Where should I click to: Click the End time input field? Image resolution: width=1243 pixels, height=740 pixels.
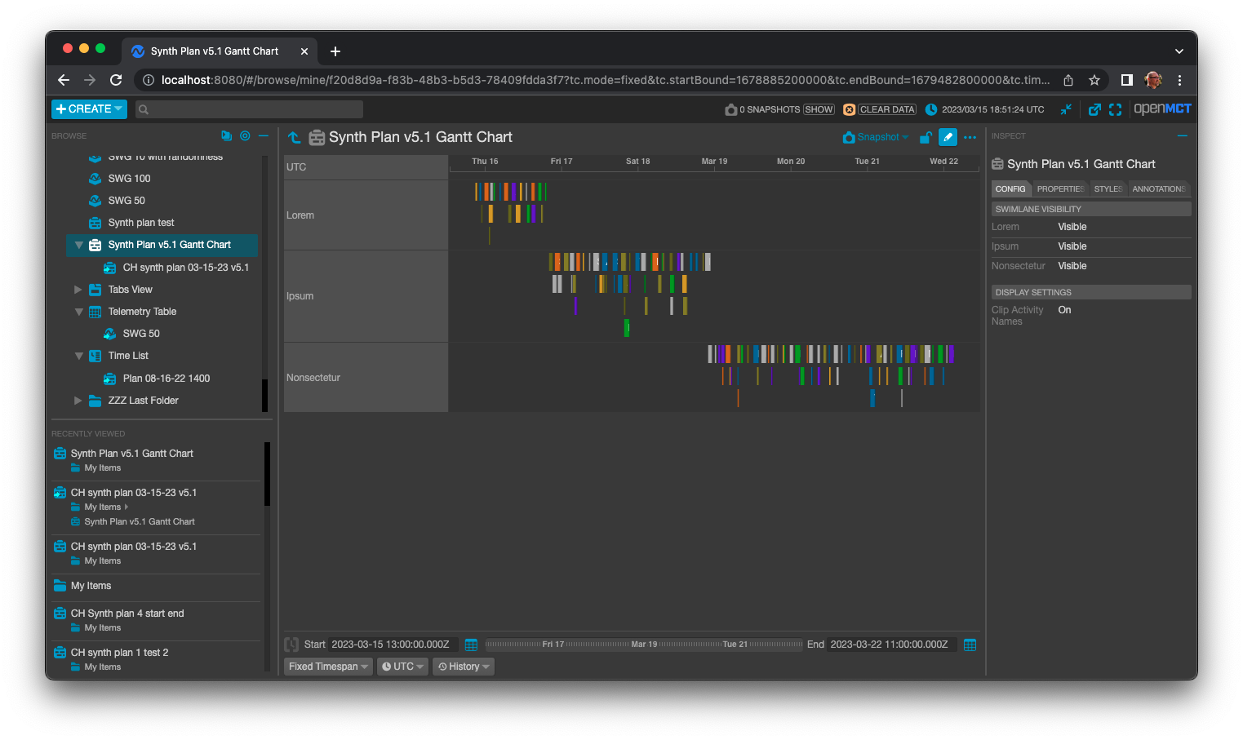point(890,645)
